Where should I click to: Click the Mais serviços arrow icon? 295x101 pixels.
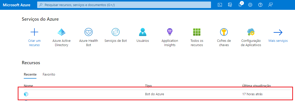278,32
